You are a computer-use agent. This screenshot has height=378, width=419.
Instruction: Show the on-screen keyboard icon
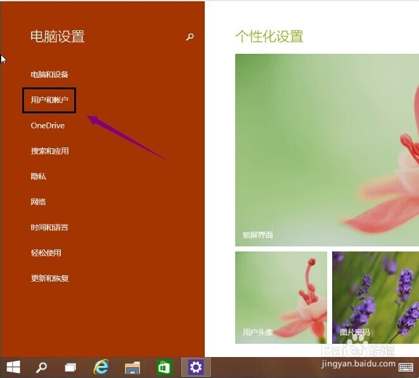(406, 367)
